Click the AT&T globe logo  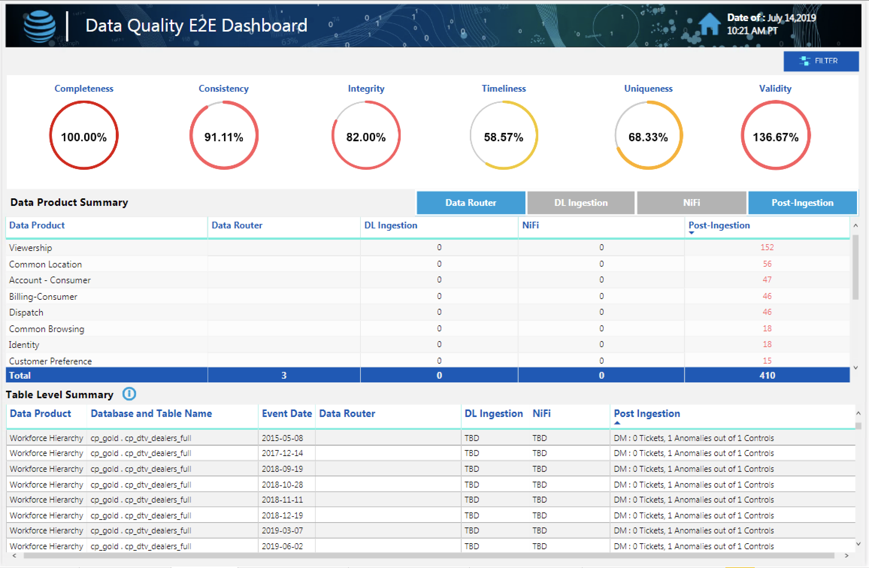[40, 26]
